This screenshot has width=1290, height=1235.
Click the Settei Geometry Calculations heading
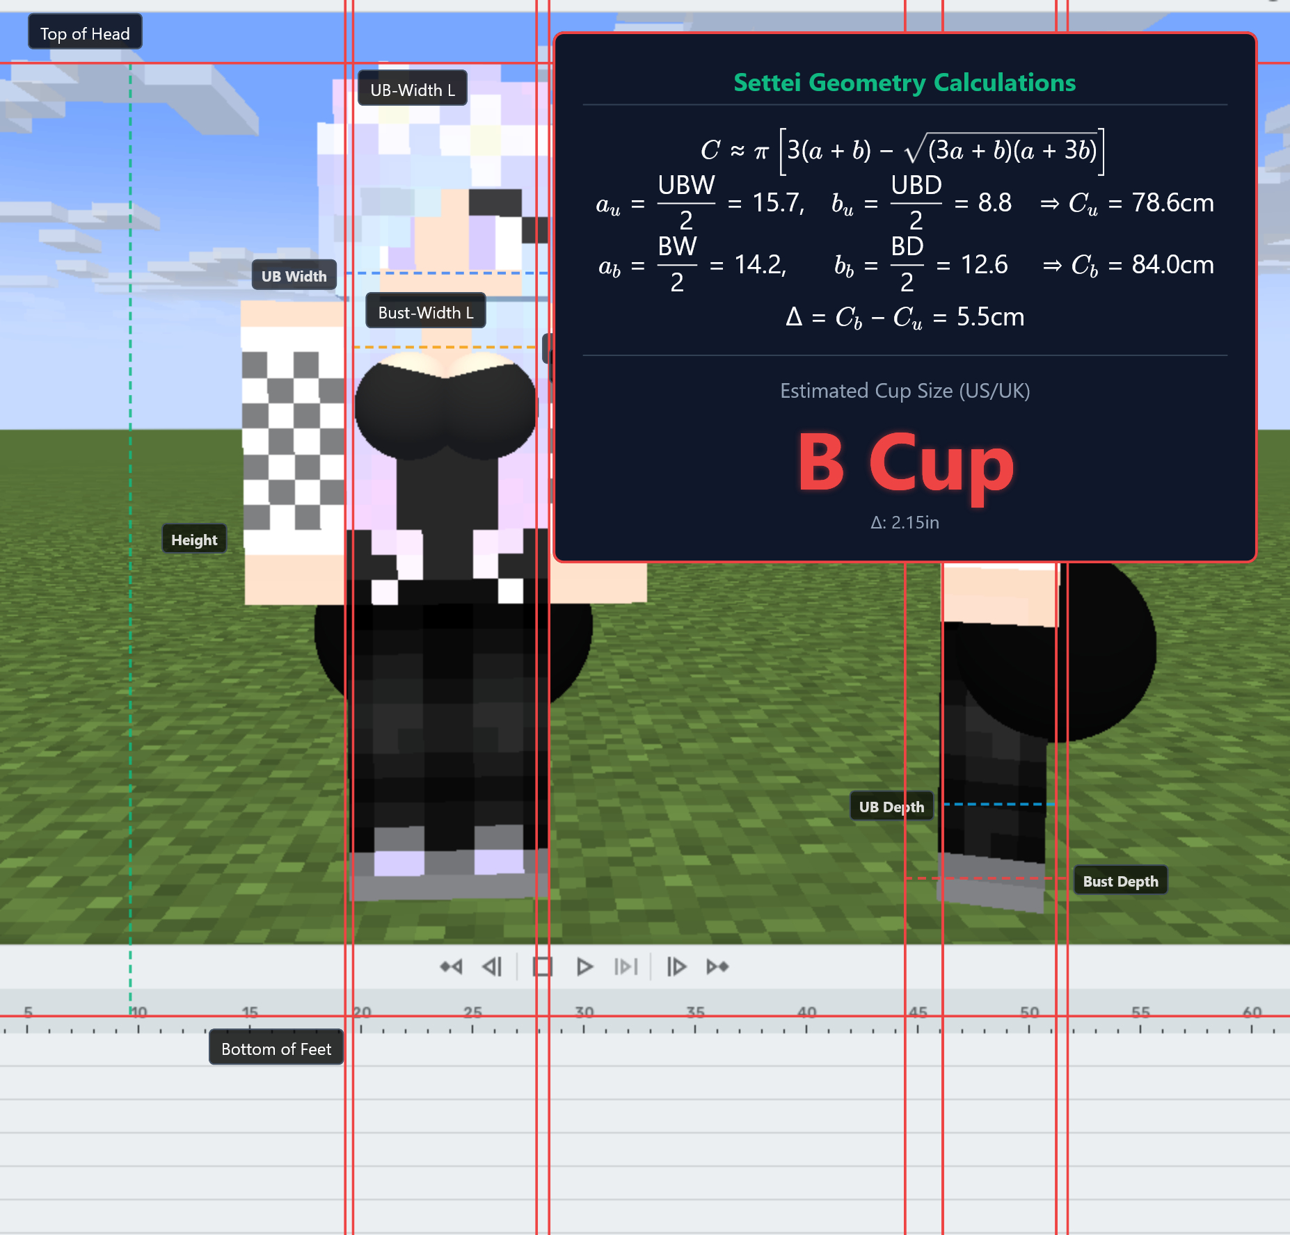[x=905, y=83]
